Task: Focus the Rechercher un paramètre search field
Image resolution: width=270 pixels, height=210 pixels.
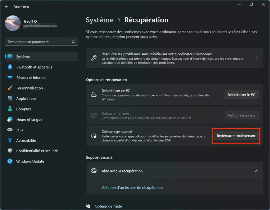Action: 38,42
